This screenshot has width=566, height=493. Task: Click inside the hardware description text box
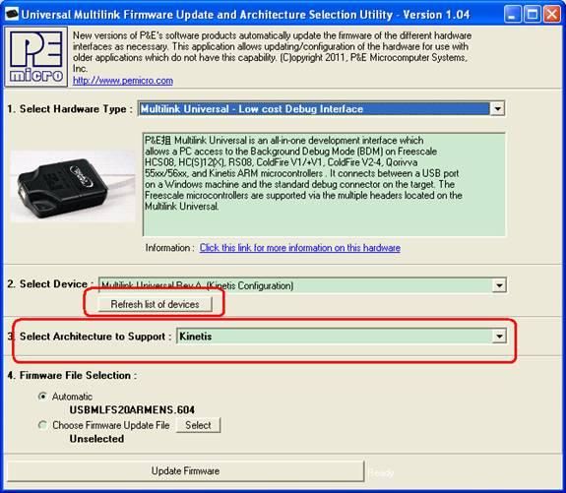324,184
